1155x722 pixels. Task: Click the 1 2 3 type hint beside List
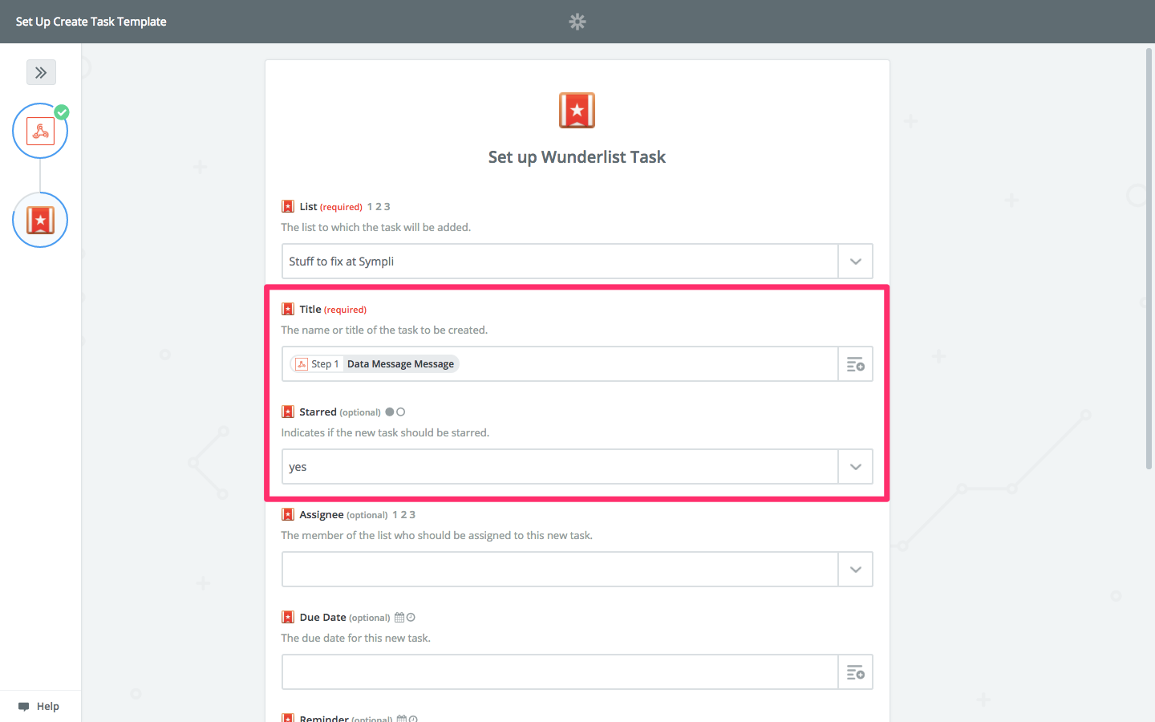coord(379,207)
